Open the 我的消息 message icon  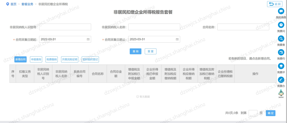click(281, 11)
